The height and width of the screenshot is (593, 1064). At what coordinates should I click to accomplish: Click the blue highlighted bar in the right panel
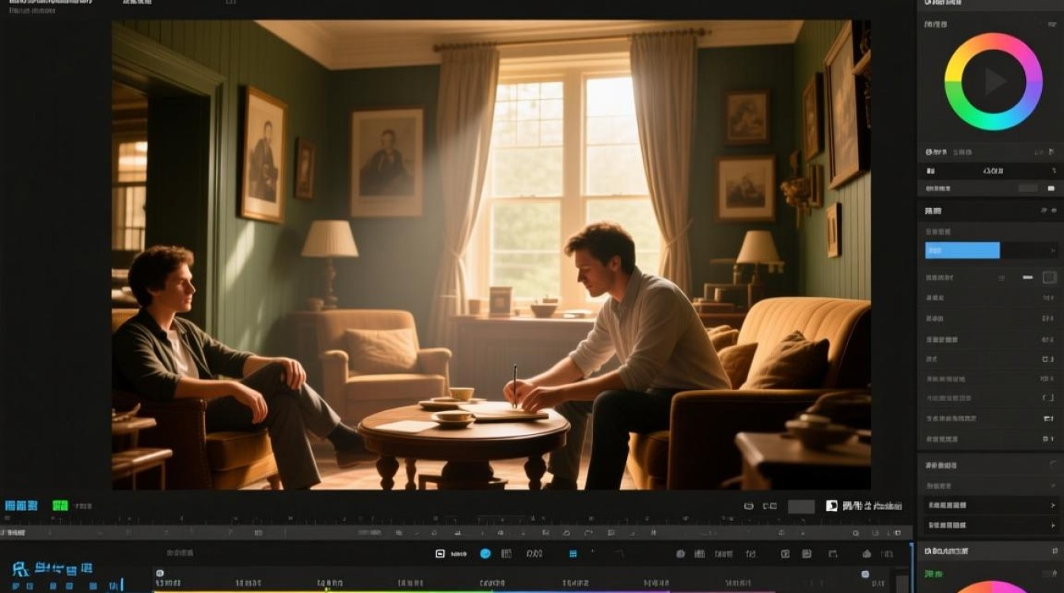coord(962,251)
